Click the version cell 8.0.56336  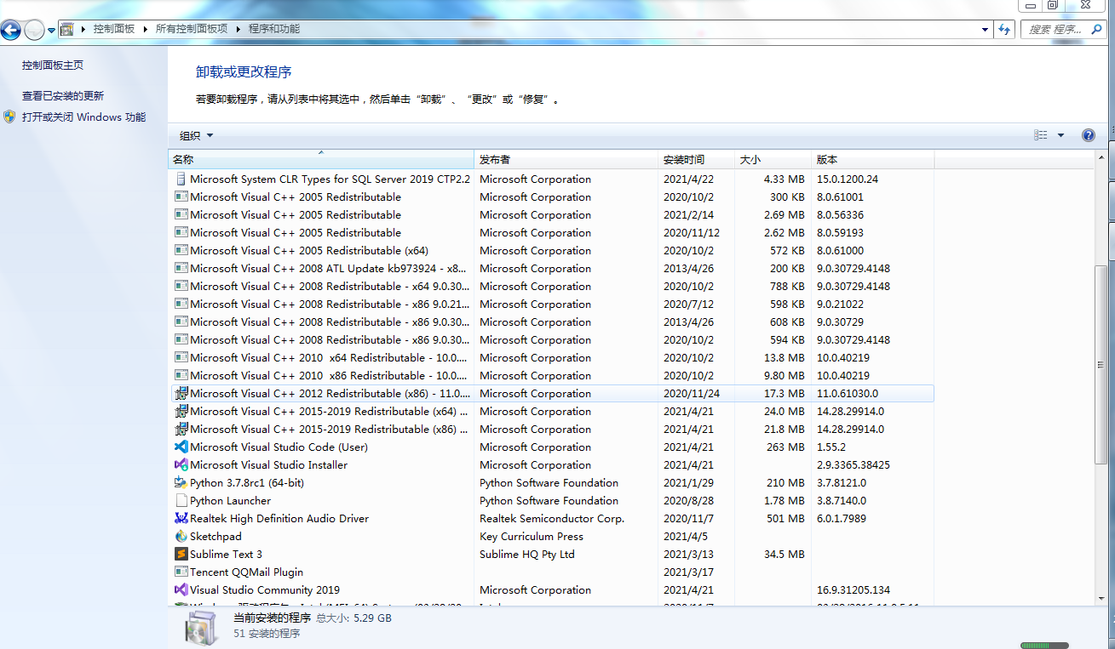coord(840,215)
